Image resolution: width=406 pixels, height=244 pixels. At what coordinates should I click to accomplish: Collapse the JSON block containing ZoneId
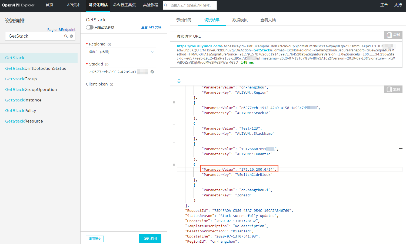click(174, 185)
